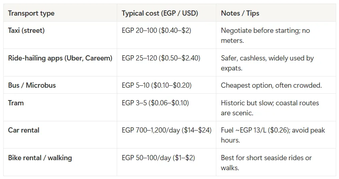Click the Notes / Tips column header
This screenshot has width=339, height=179.
[240, 14]
